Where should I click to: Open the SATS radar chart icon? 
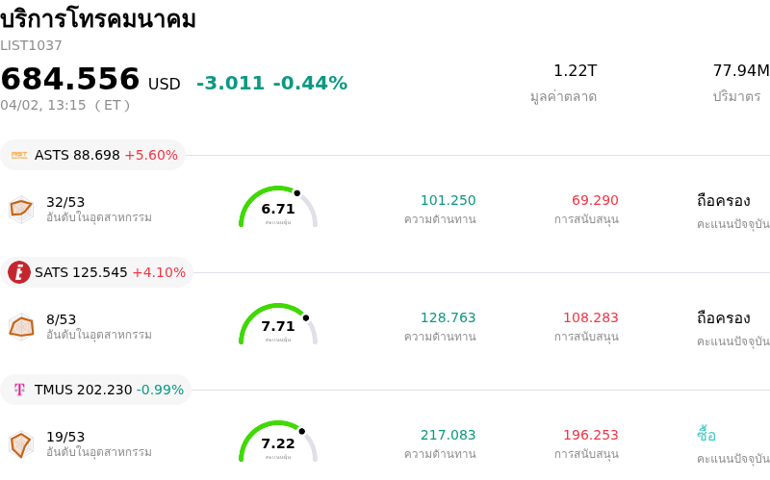click(21, 326)
